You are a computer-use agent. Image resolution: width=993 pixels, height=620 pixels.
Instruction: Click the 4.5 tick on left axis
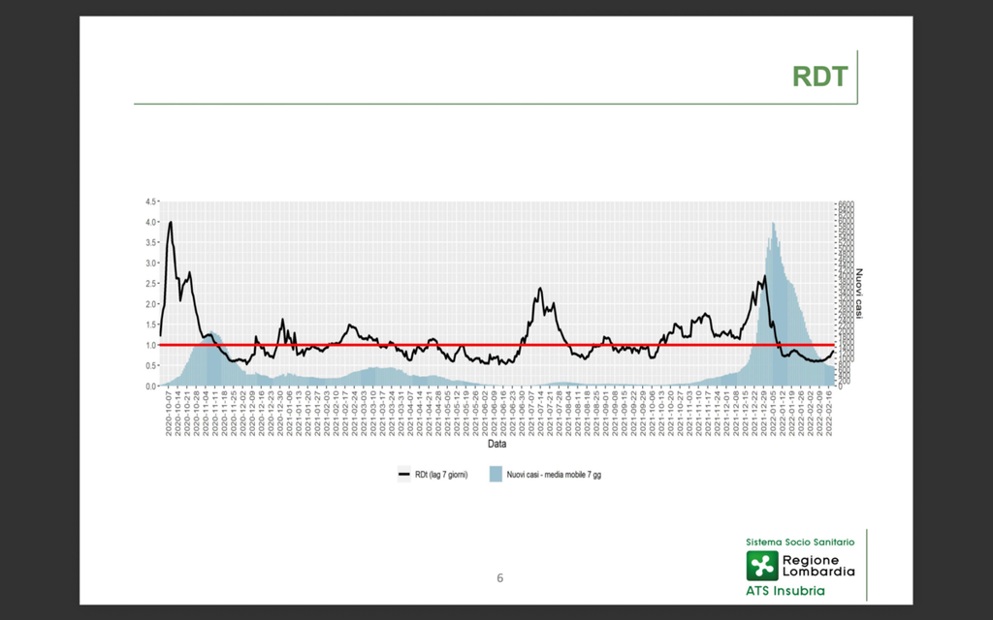pyautogui.click(x=150, y=201)
